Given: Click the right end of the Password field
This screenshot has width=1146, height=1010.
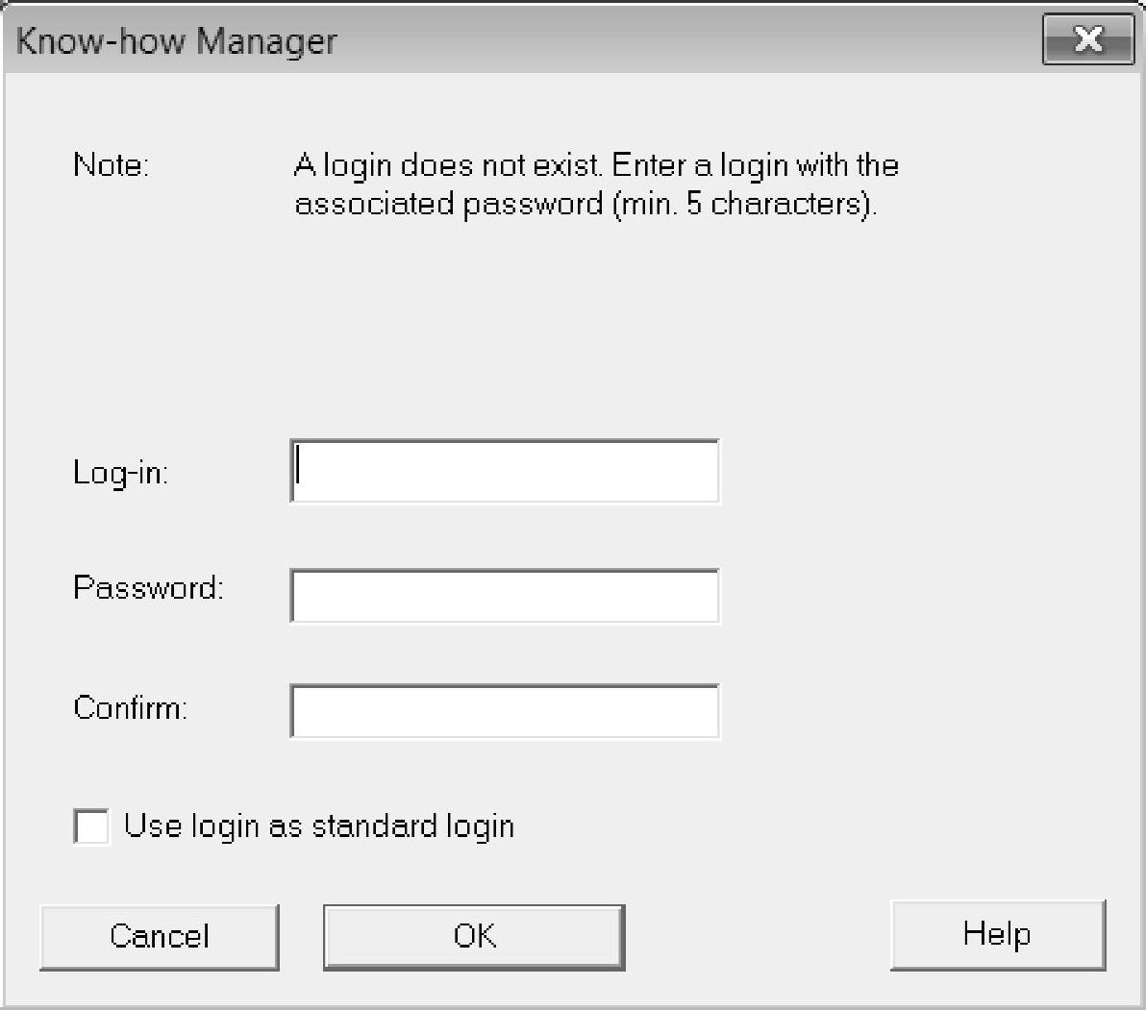Looking at the screenshot, I should click(x=707, y=596).
